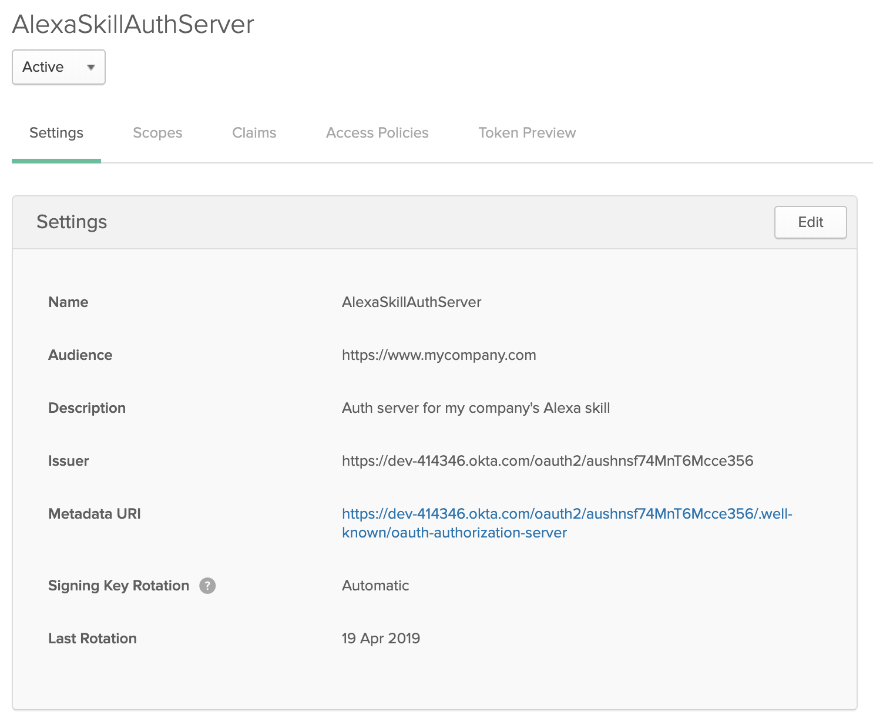Switch to the Settings tab

click(56, 133)
